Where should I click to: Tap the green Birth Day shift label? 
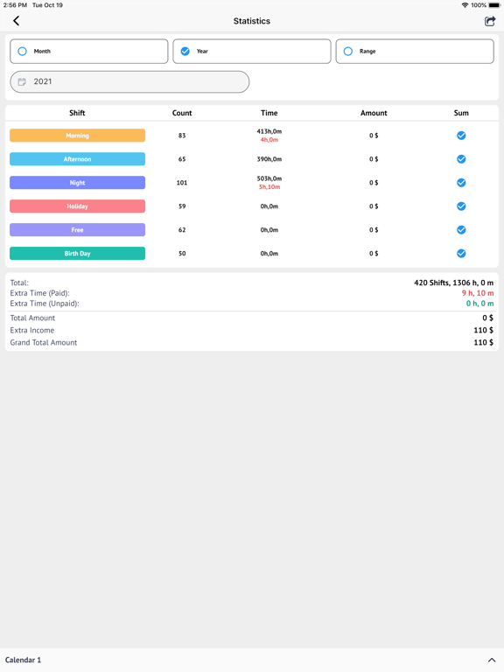(78, 253)
